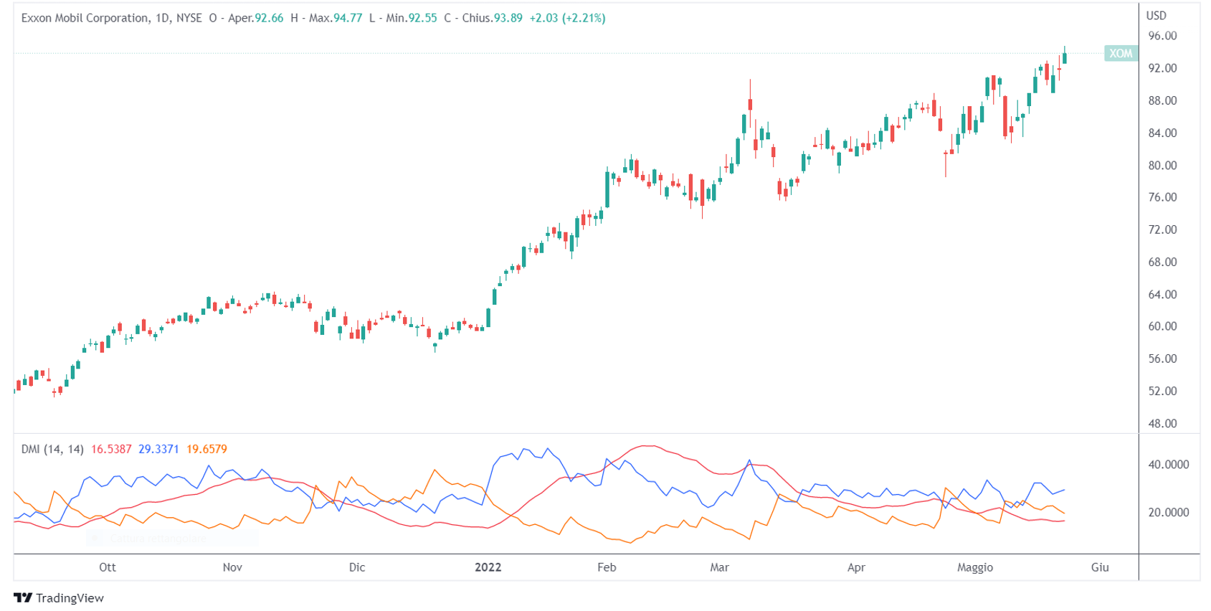1211x611 pixels.
Task: Click the TradingView logo icon
Action: tap(23, 598)
